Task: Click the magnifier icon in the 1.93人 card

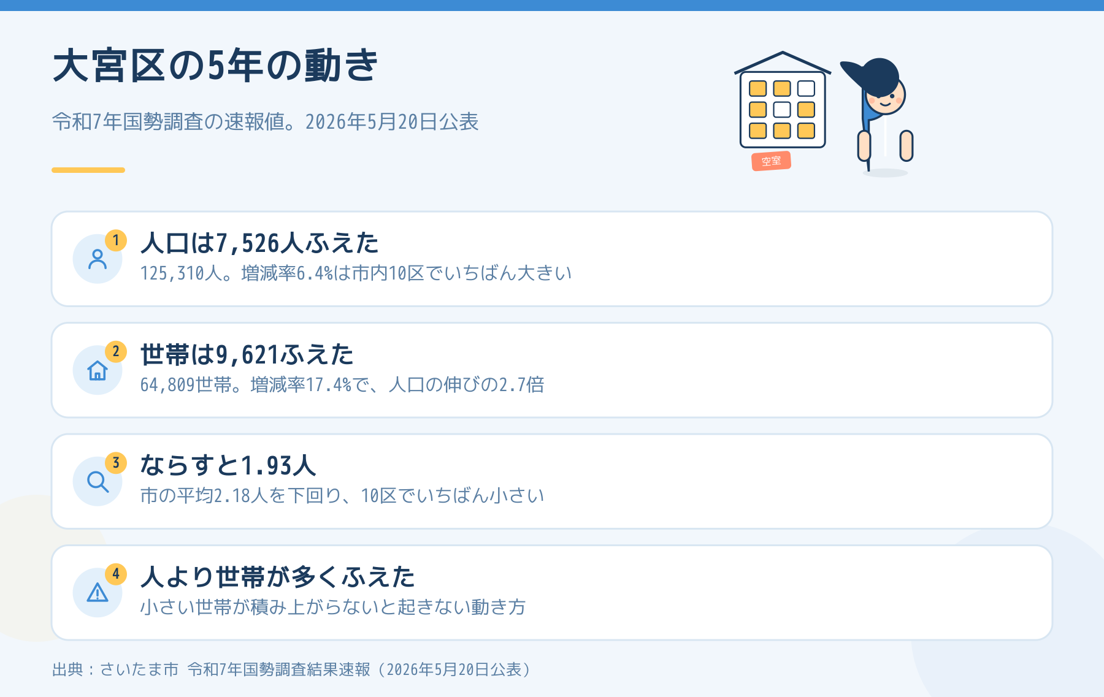Action: (x=98, y=481)
